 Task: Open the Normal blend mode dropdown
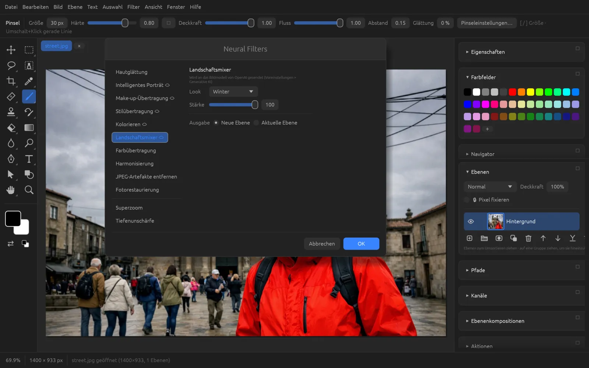pos(490,187)
